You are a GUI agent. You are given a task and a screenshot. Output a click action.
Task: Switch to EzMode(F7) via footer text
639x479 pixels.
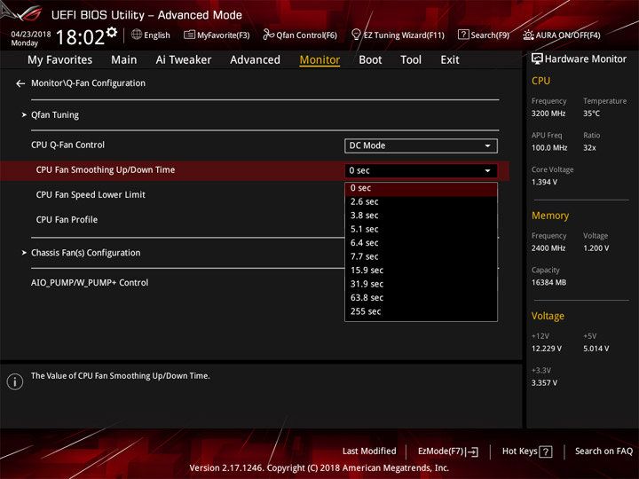(440, 452)
